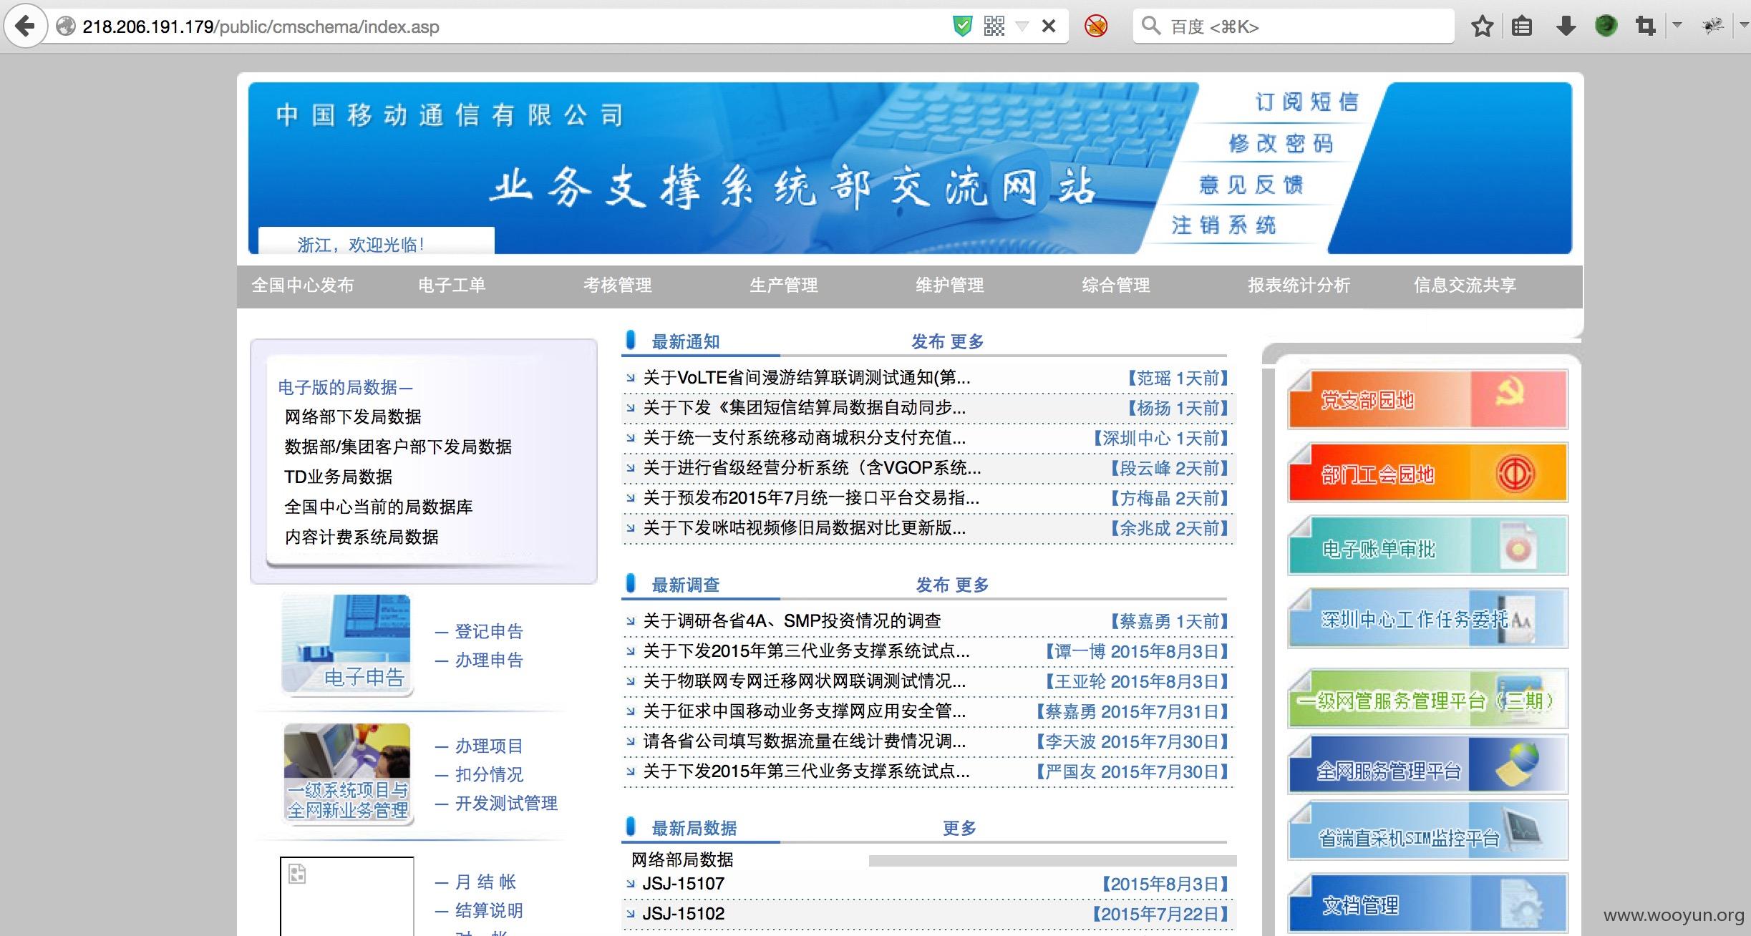Click the 省端直采机SIM监控平台 banner
Image resolution: width=1751 pixels, height=936 pixels.
[x=1427, y=830]
